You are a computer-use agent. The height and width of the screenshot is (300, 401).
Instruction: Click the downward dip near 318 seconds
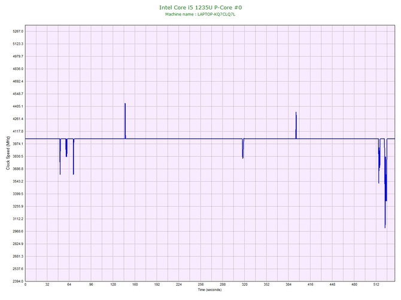pos(243,149)
